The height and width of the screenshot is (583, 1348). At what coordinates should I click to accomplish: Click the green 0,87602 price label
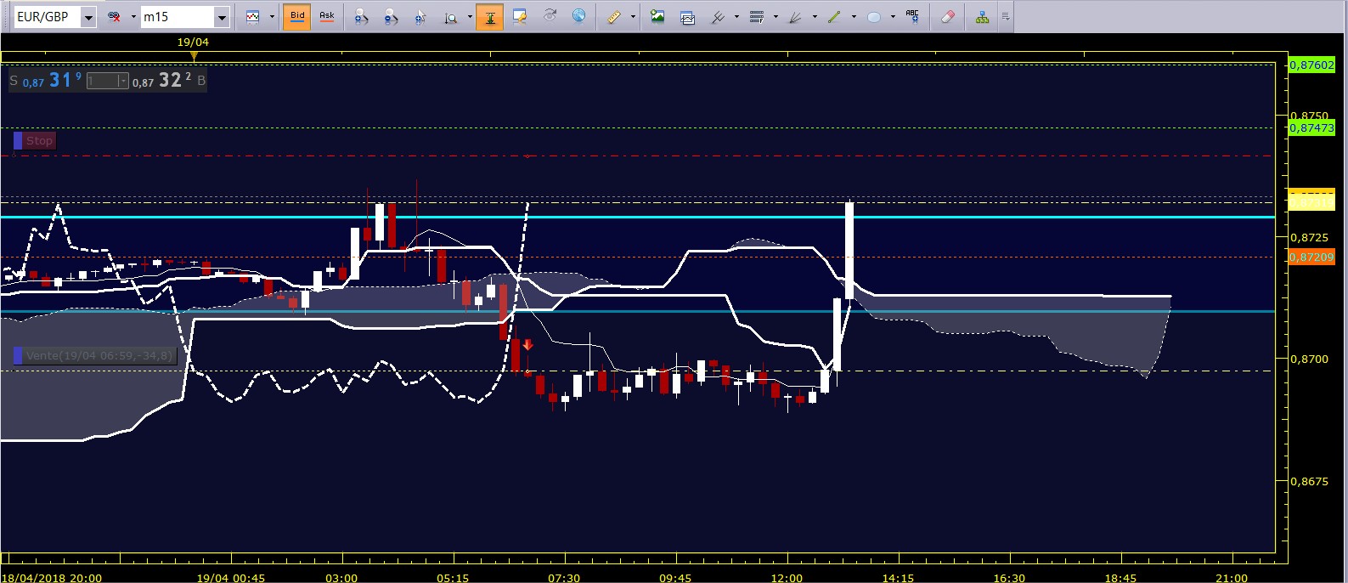coord(1311,65)
